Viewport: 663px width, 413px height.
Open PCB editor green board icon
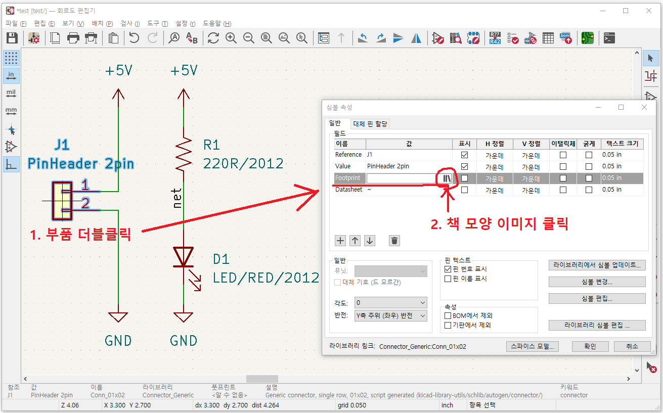point(588,38)
